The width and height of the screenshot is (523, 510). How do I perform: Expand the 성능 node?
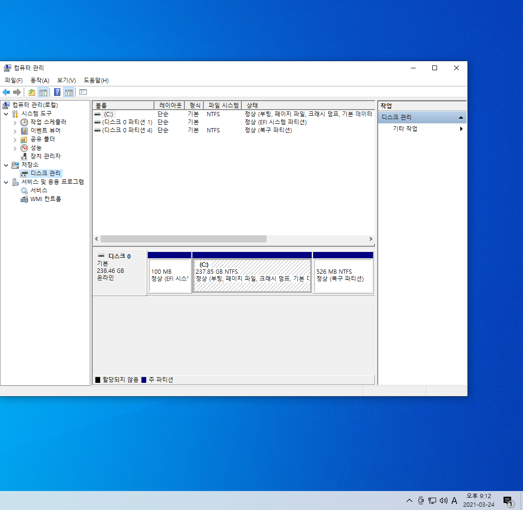(15, 148)
